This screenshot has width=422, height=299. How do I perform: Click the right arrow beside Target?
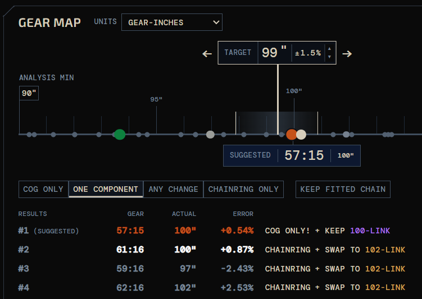coord(347,54)
